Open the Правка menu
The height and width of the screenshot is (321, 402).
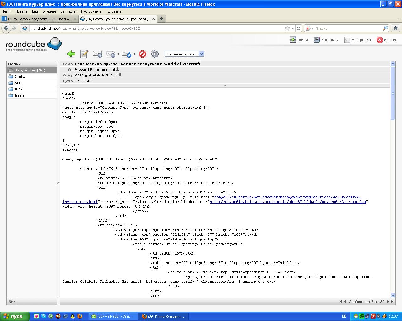coord(21,11)
